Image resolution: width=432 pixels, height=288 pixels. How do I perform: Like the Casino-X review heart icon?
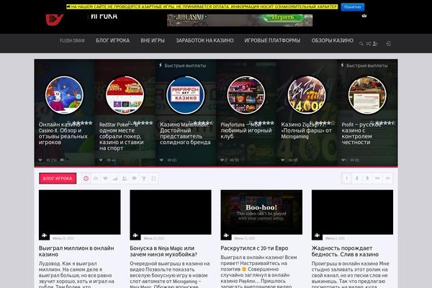(40, 160)
